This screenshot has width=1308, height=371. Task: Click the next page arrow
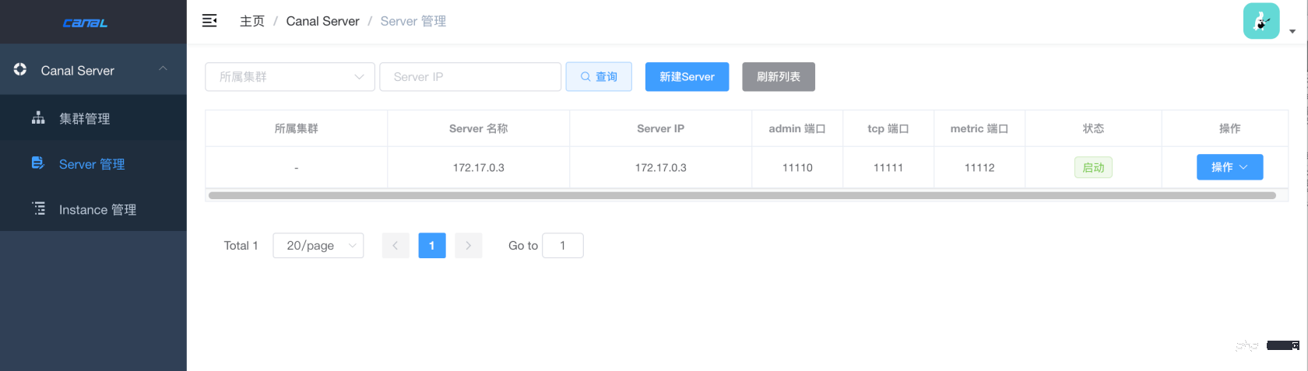coord(469,245)
